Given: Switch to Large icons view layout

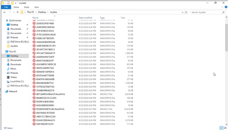Looking at the screenshot, I should pyautogui.click(x=225, y=128).
